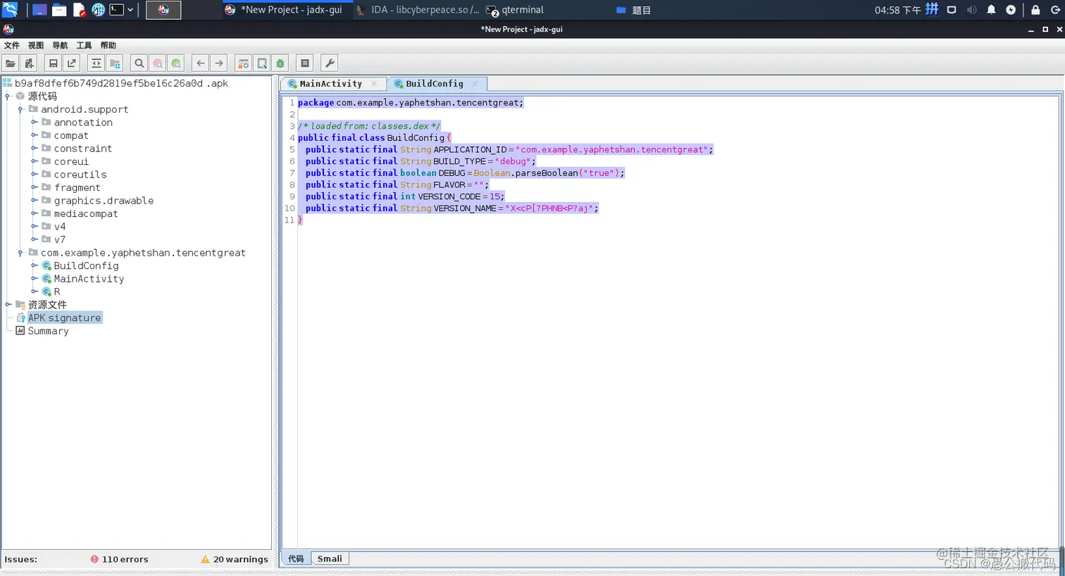This screenshot has width=1065, height=576.
Task: Open the Summary tree item
Action: pyautogui.click(x=48, y=331)
